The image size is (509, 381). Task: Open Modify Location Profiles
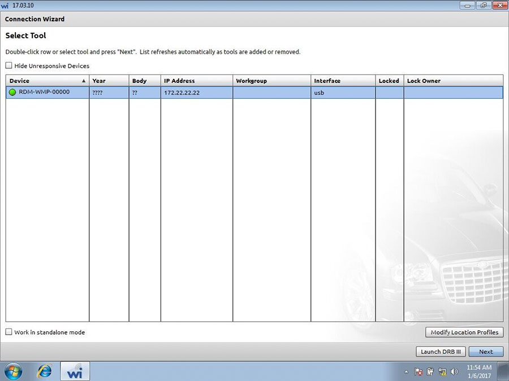(464, 332)
